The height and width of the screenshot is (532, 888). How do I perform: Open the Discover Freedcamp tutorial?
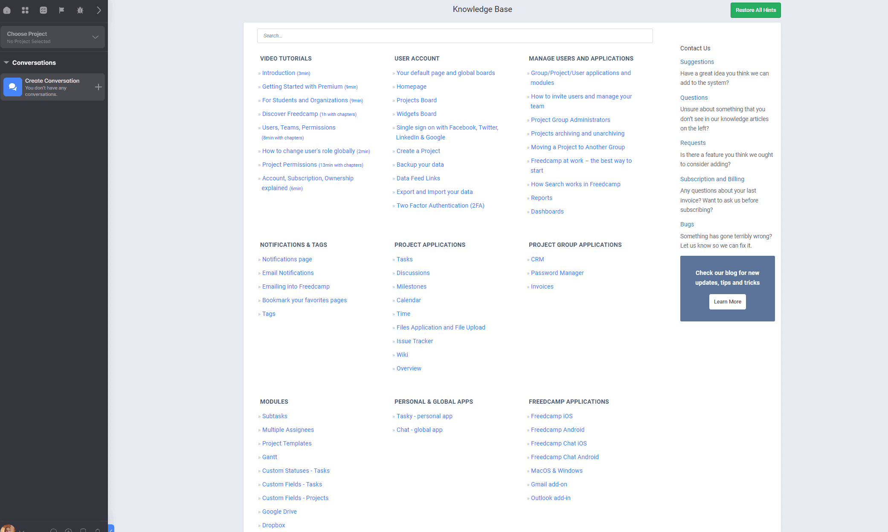click(309, 114)
